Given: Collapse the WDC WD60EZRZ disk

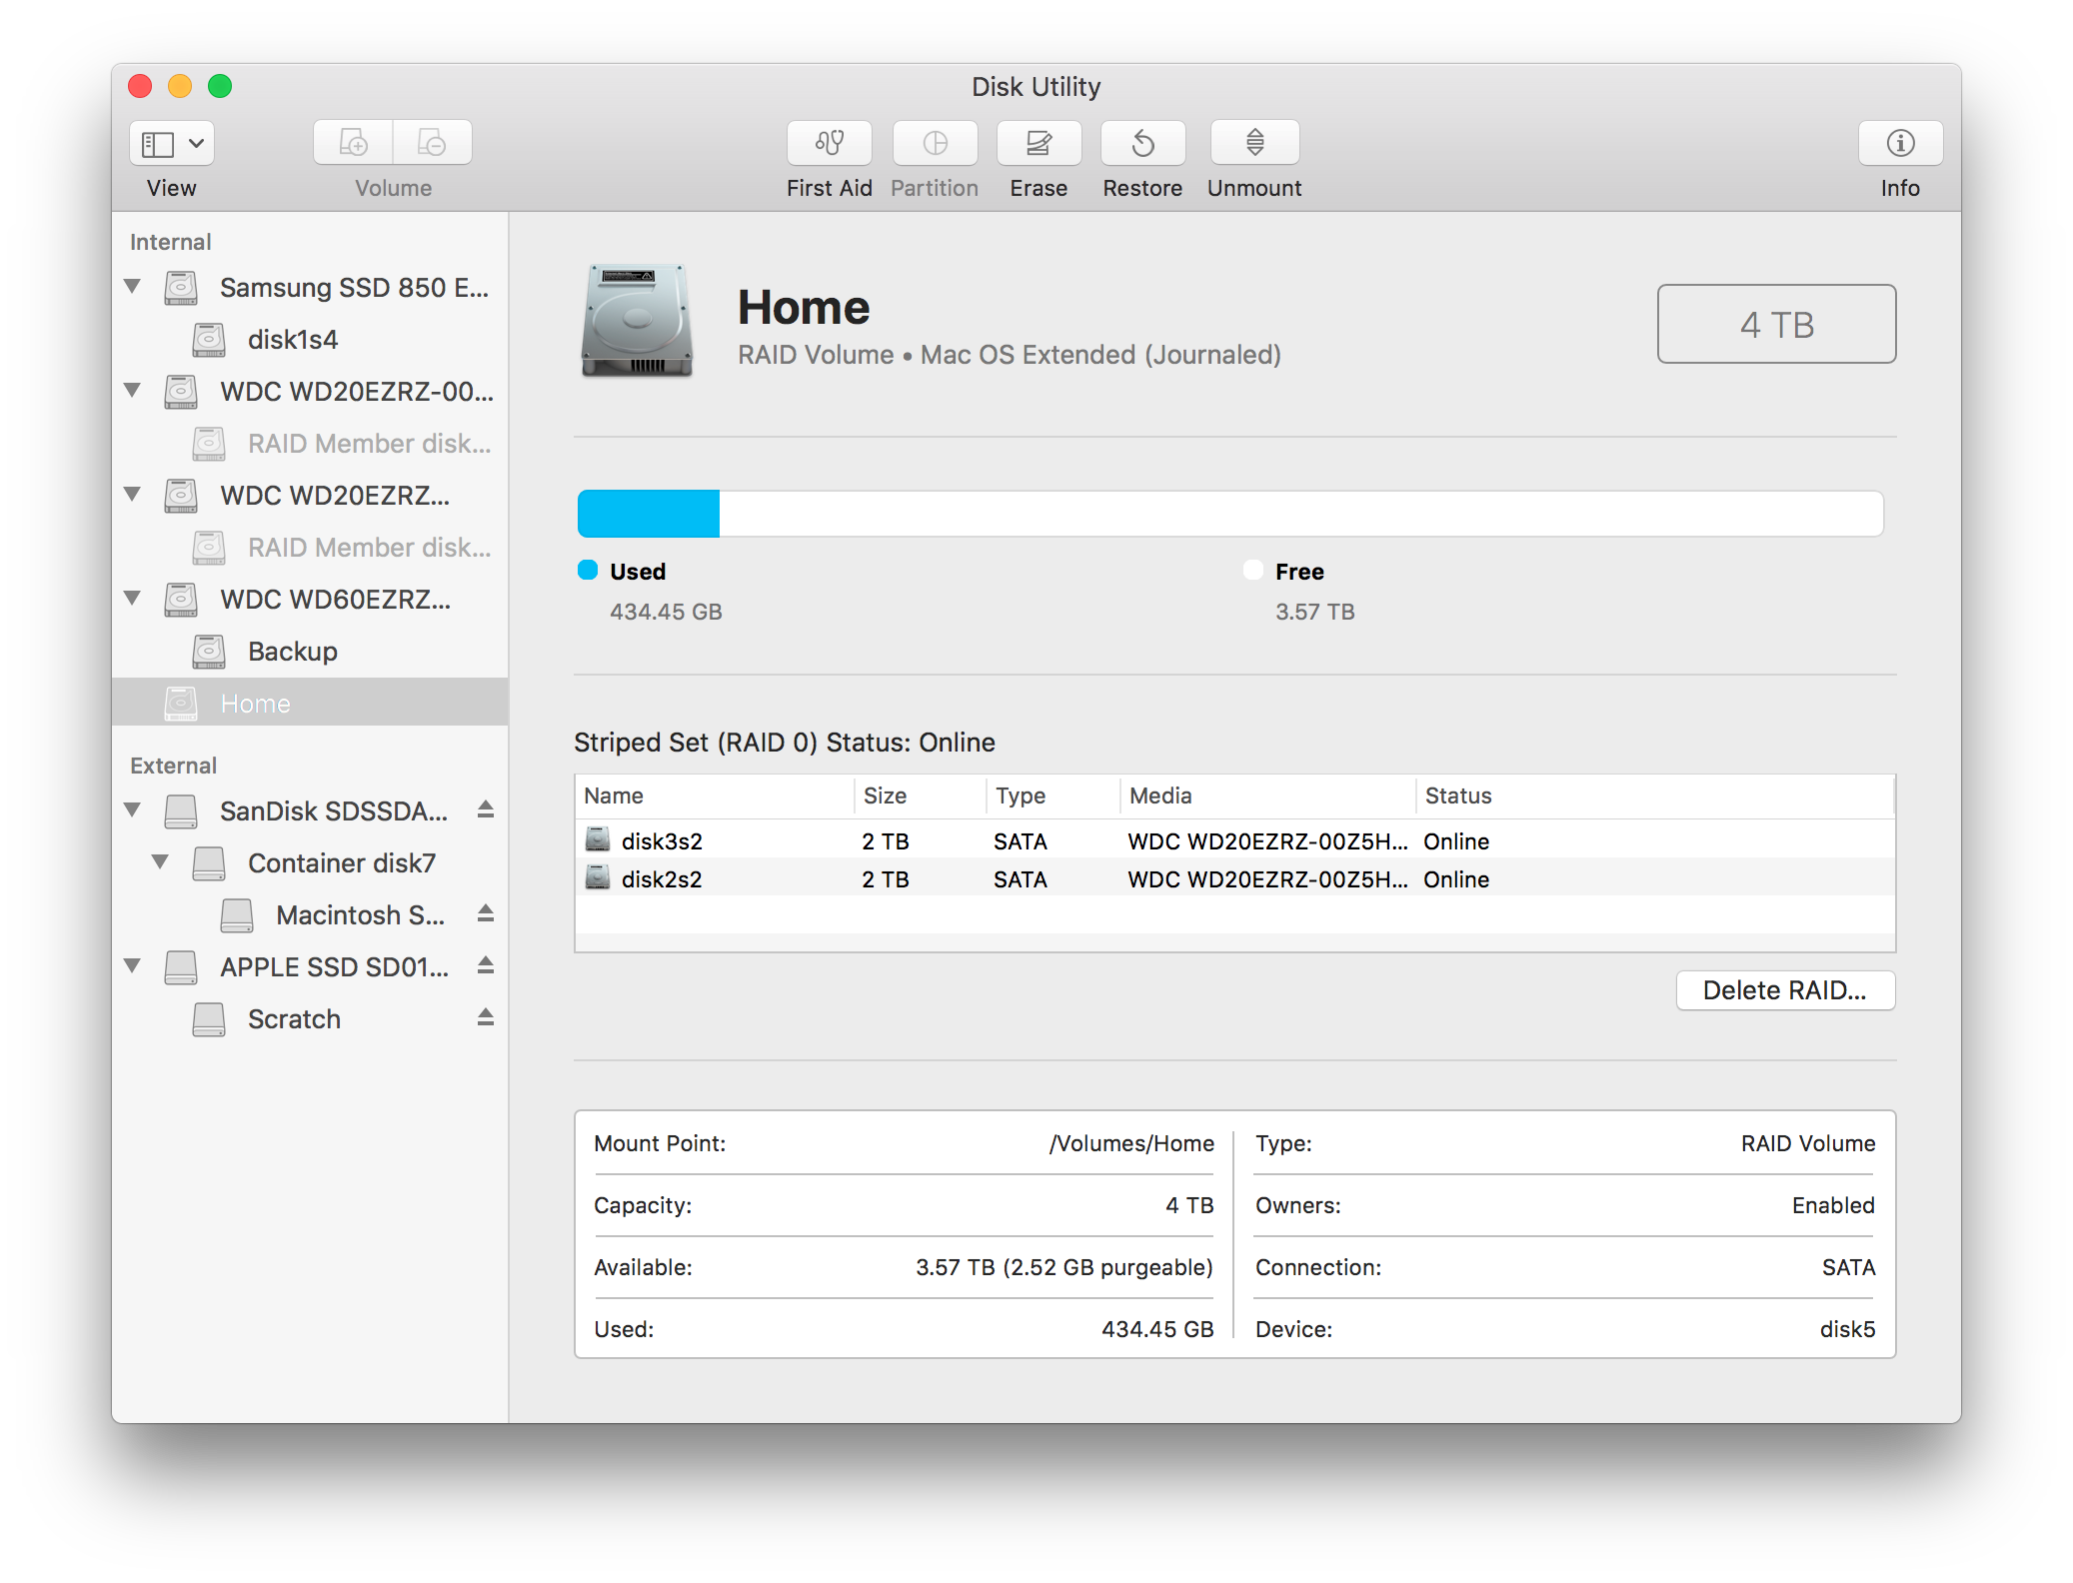Looking at the screenshot, I should (x=132, y=599).
